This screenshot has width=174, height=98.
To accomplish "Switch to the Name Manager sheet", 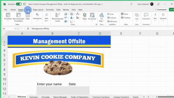I will tap(60, 97).
